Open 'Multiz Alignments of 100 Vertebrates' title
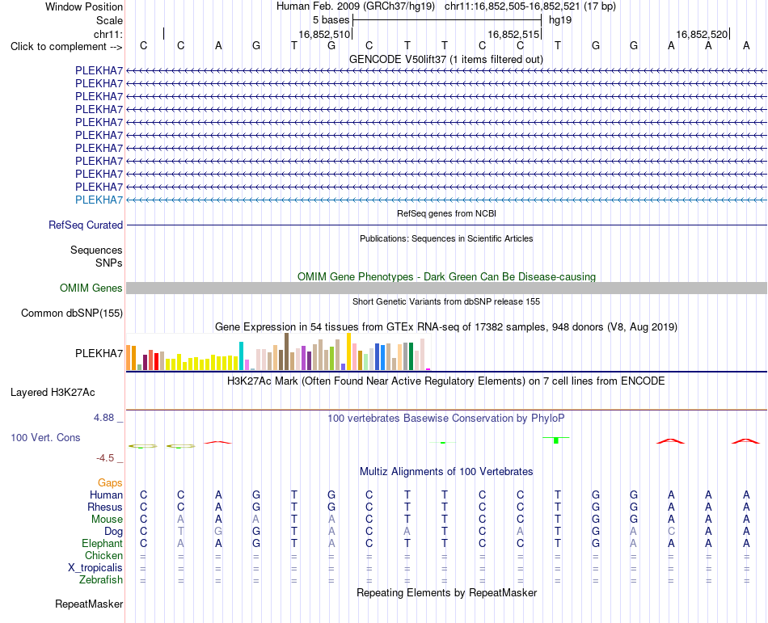The width and height of the screenshot is (768, 623). click(x=446, y=472)
